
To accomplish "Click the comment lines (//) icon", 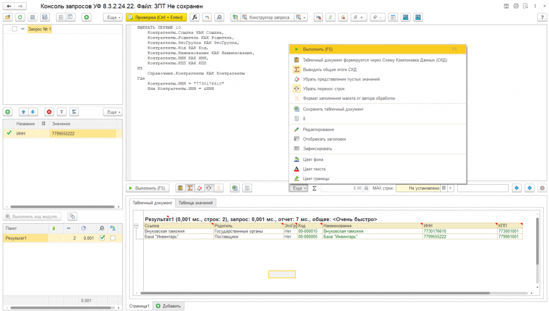I will [x=331, y=17].
